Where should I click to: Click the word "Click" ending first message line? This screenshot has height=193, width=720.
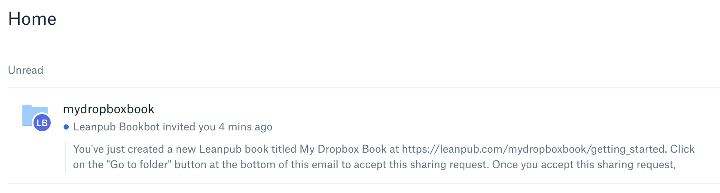682,149
